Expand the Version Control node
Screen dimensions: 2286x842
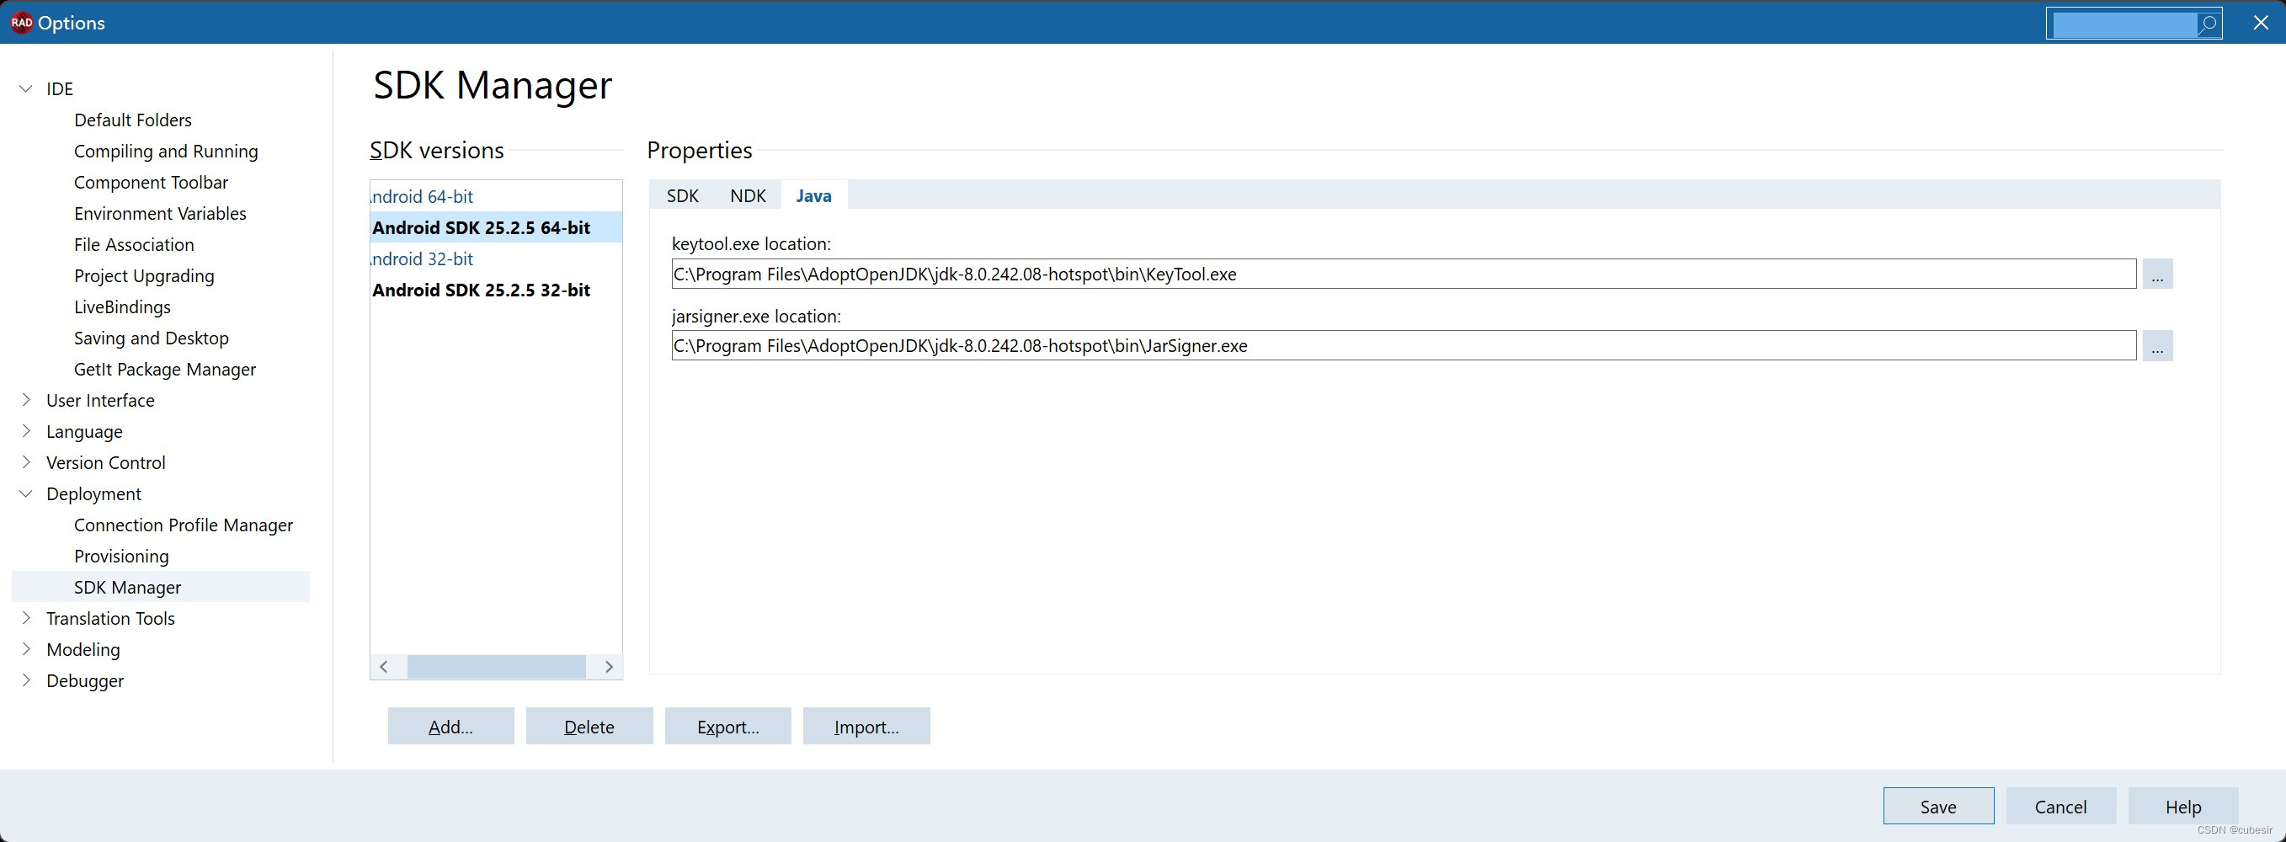coord(26,462)
